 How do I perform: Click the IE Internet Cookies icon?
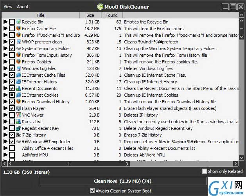click(18, 95)
